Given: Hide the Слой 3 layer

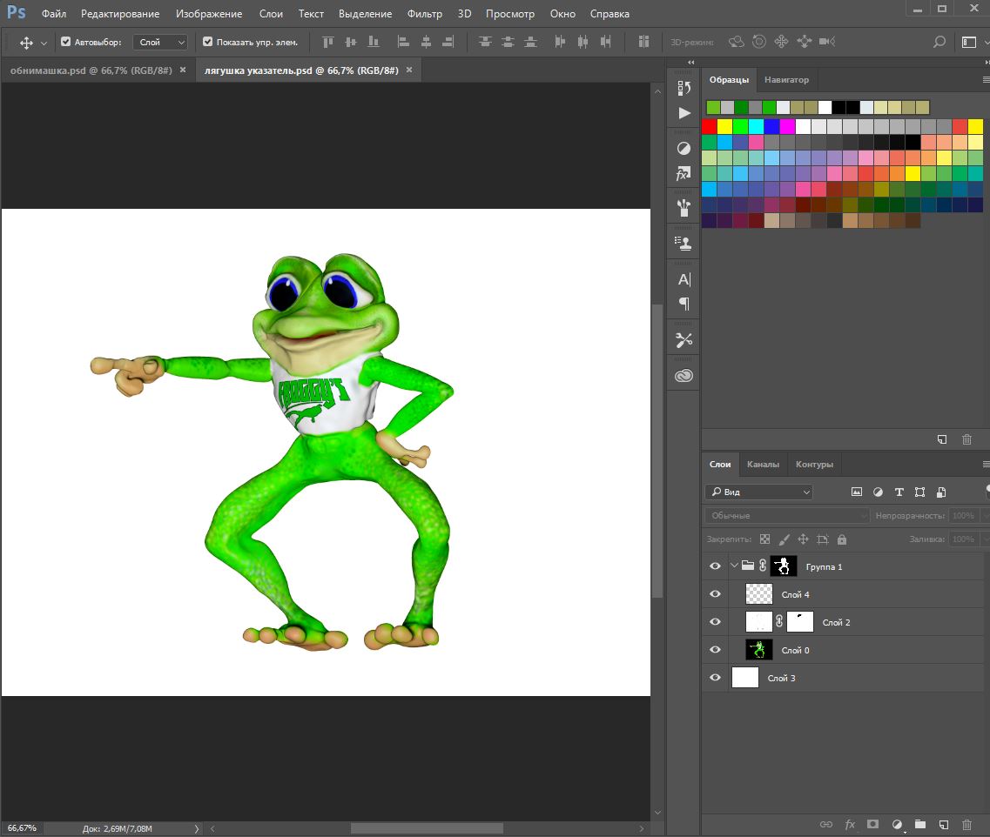Looking at the screenshot, I should click(x=716, y=678).
